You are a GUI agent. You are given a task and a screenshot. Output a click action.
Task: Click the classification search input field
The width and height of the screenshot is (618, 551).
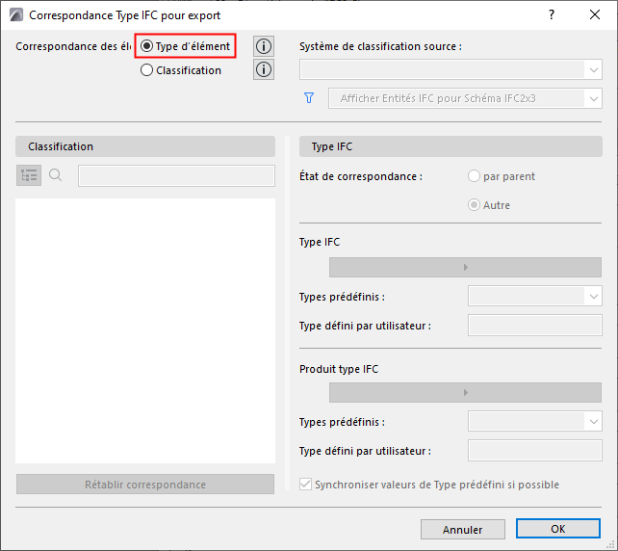point(176,175)
